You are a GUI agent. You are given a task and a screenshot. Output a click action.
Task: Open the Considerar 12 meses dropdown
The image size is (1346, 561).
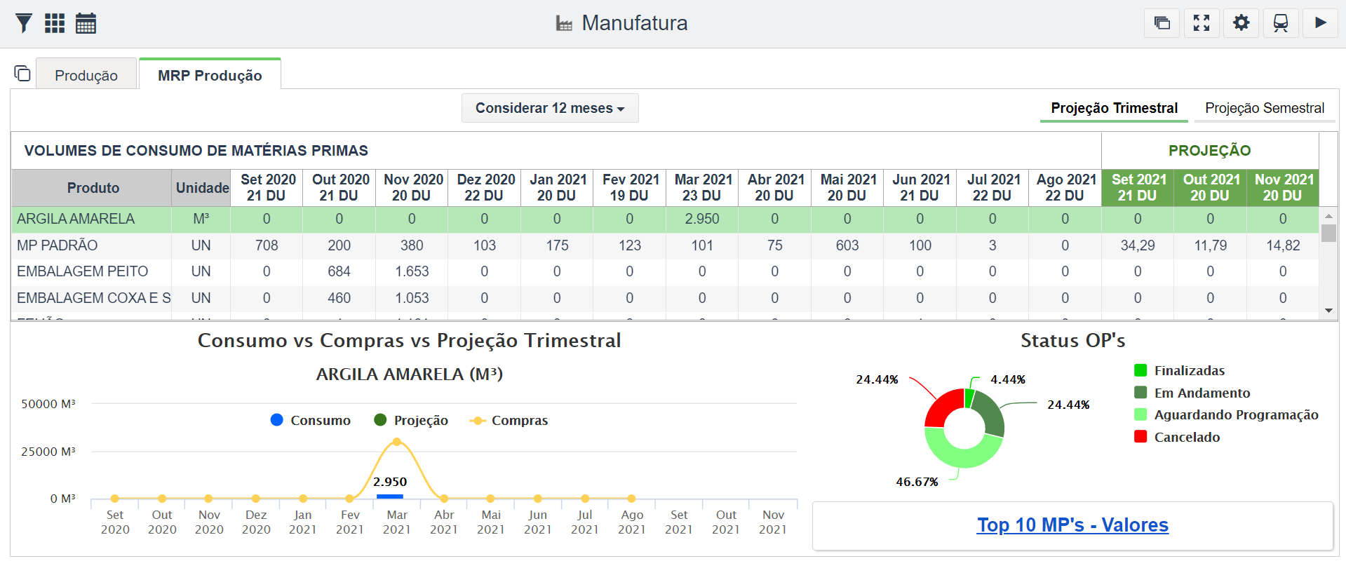[x=550, y=108]
